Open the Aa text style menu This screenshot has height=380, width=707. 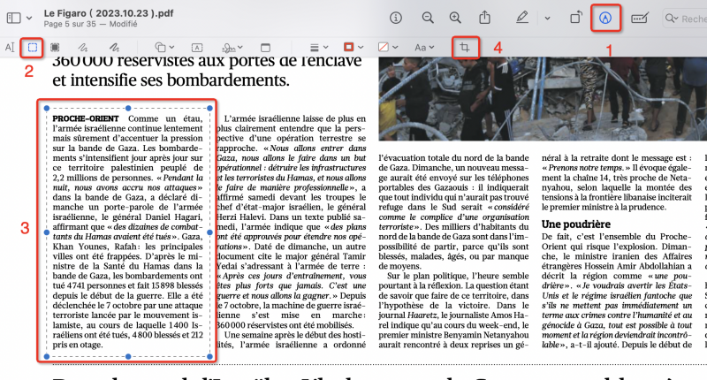(424, 48)
